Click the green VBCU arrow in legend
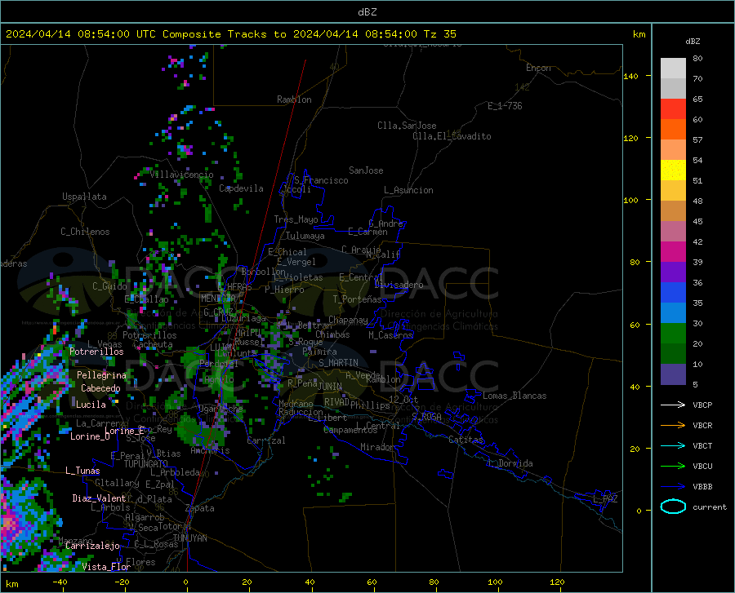Screen dimensions: 735x593 (x=673, y=467)
